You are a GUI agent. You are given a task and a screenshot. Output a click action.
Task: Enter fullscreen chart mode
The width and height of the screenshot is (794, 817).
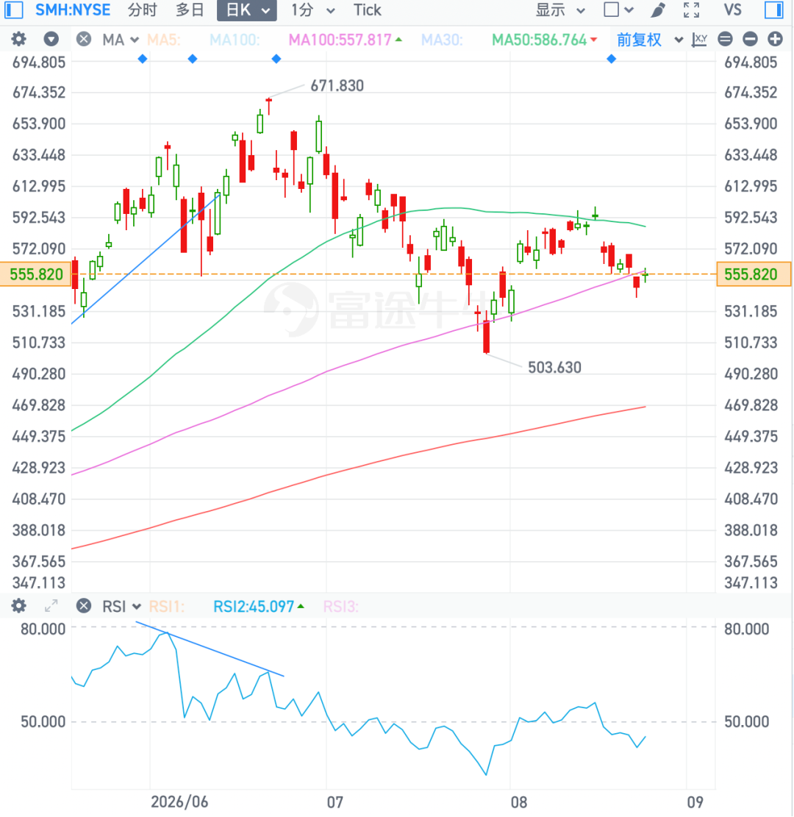click(x=691, y=10)
